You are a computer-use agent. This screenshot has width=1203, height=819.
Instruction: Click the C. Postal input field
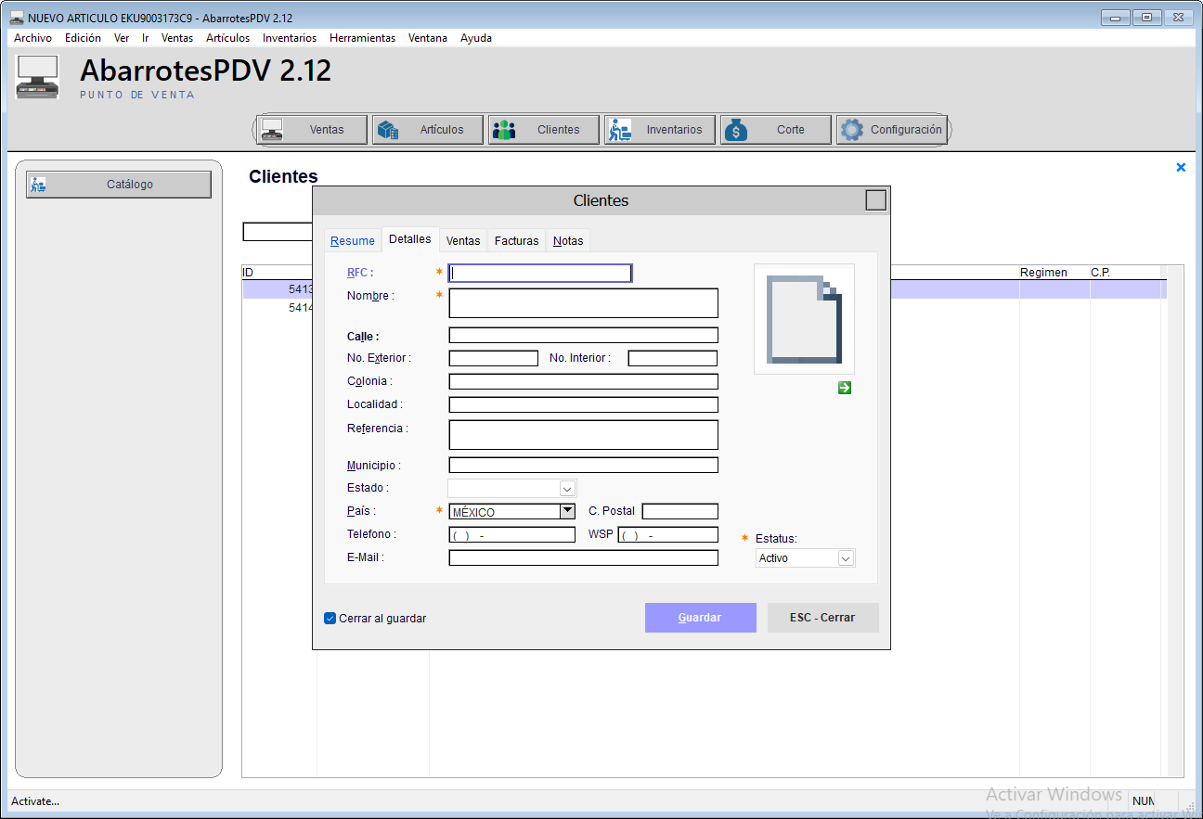pos(680,511)
